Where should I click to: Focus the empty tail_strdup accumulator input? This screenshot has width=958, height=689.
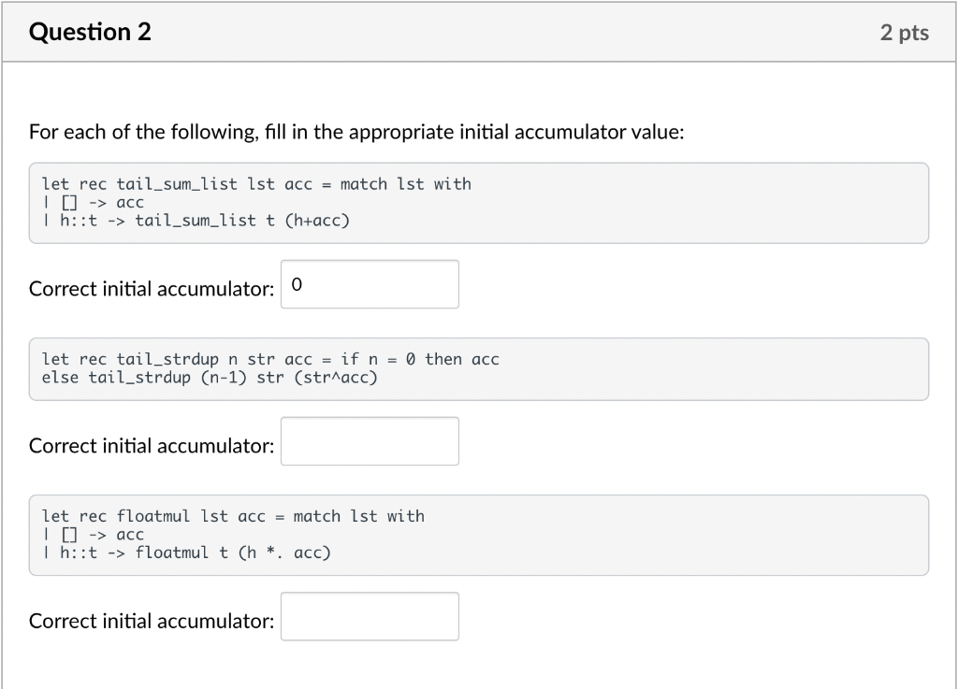[370, 441]
